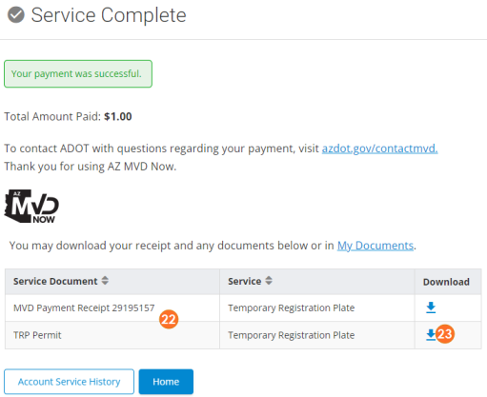The height and width of the screenshot is (397, 487).
Task: Click the Service Complete heading text
Action: (109, 15)
